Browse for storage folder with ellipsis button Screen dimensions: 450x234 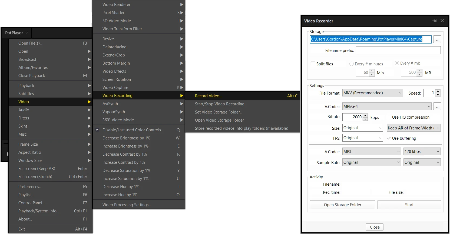(x=437, y=39)
